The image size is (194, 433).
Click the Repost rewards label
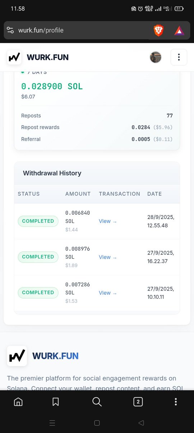point(40,127)
